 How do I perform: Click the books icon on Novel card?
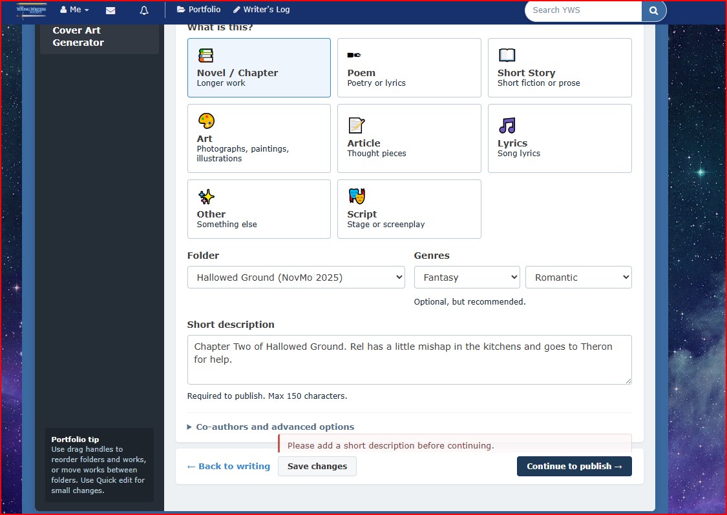point(206,56)
